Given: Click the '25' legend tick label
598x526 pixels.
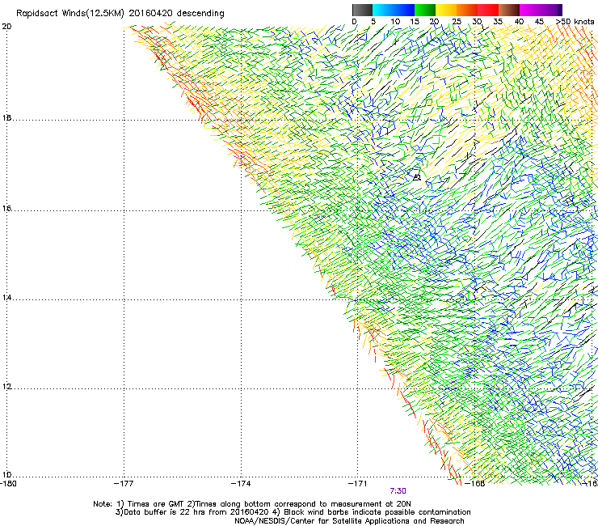Looking at the screenshot, I should point(456,21).
